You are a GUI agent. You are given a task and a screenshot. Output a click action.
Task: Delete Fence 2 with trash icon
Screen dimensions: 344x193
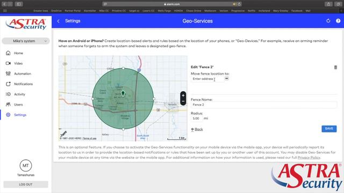[x=335, y=67]
